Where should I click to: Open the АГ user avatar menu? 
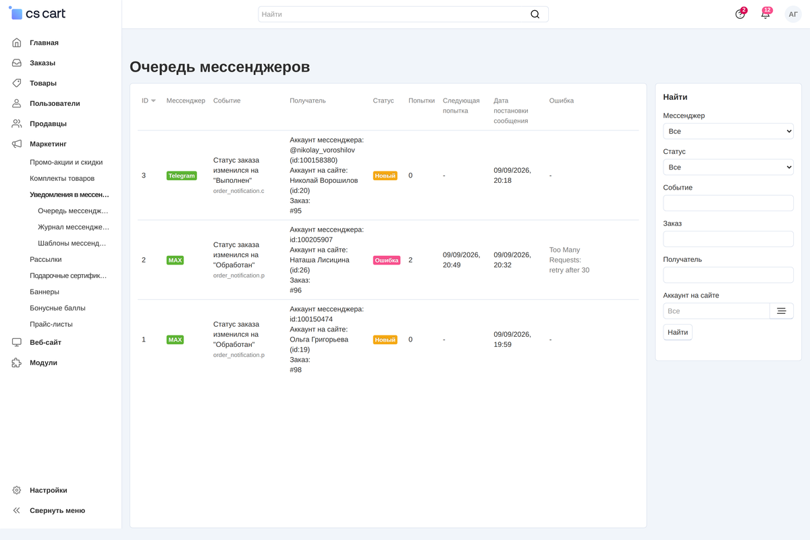coord(793,14)
